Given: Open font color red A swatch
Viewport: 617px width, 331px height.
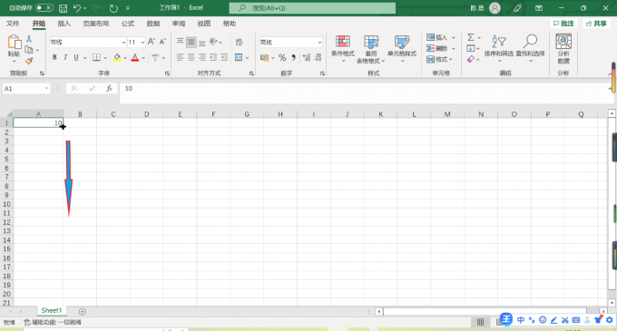Looking at the screenshot, I should pos(135,58).
